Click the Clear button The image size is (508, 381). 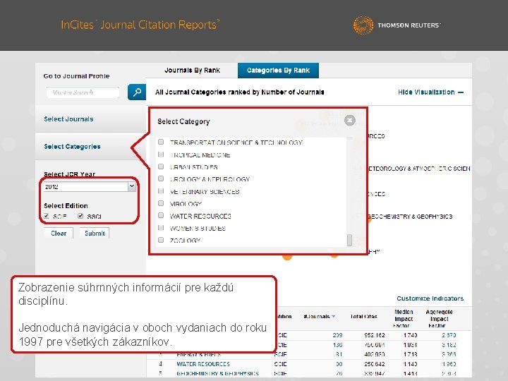coord(59,234)
